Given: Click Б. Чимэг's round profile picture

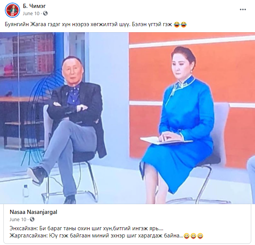Looking at the screenshot, I should tap(12, 10).
